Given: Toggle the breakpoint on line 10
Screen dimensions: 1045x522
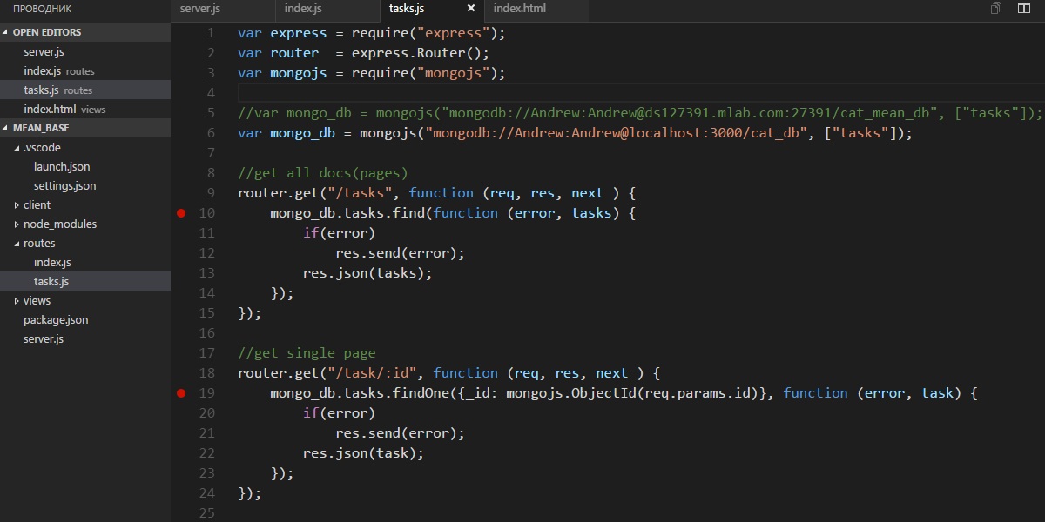Looking at the screenshot, I should [x=180, y=212].
